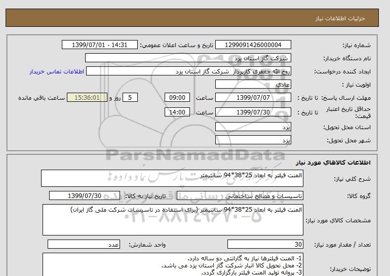Image resolution: width=390 pixels, height=276 pixels.
Task: Click the label شهر محل تحویل
Action: 348,140
